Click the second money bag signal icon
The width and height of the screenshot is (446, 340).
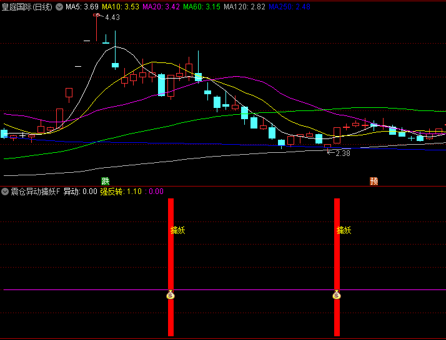[x=337, y=295]
